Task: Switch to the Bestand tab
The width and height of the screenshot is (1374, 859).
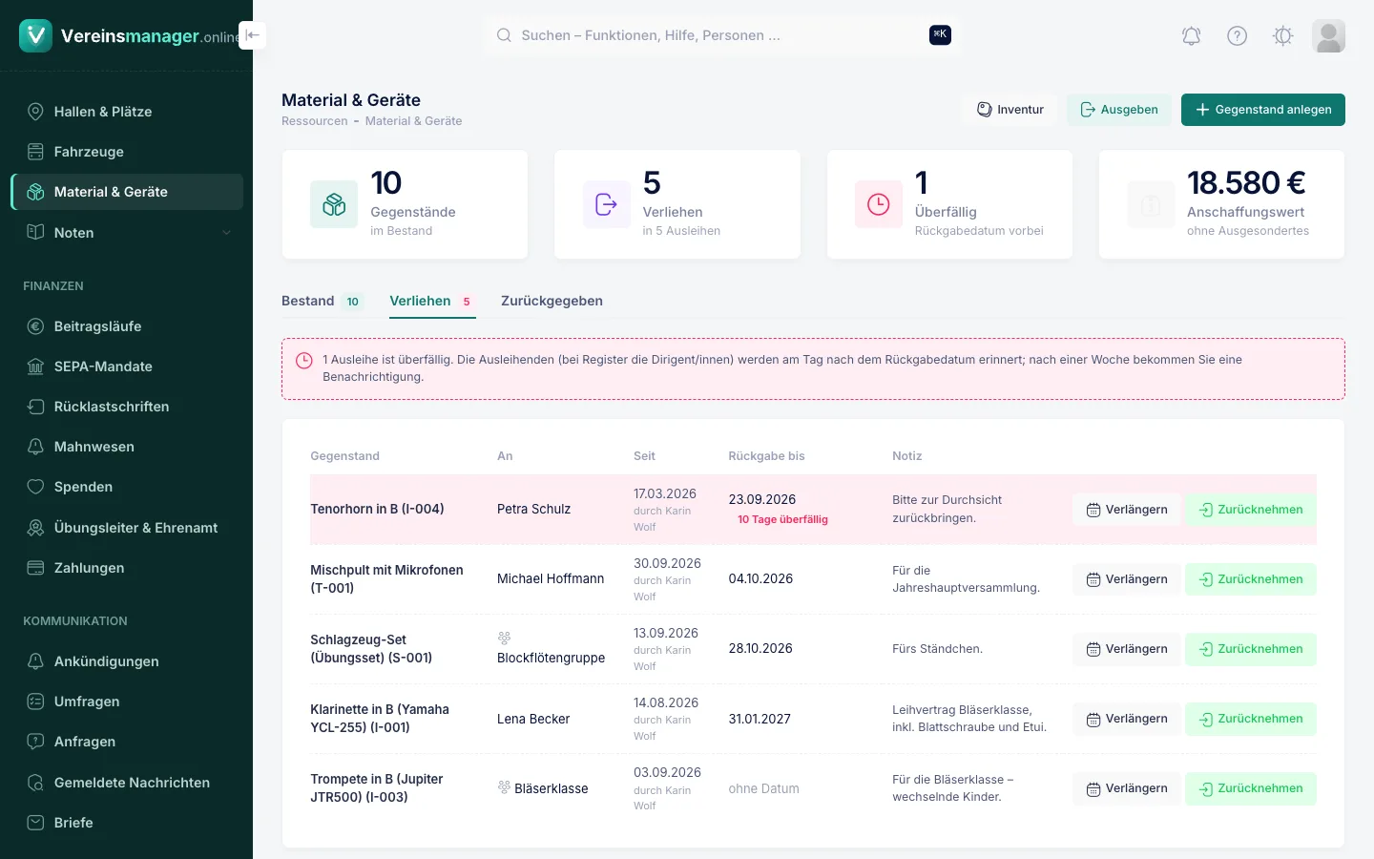Action: pyautogui.click(x=323, y=301)
